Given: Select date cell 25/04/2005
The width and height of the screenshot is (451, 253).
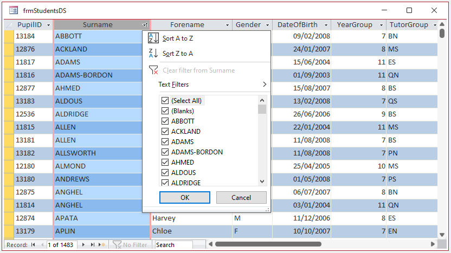Looking at the screenshot, I should click(x=302, y=166).
